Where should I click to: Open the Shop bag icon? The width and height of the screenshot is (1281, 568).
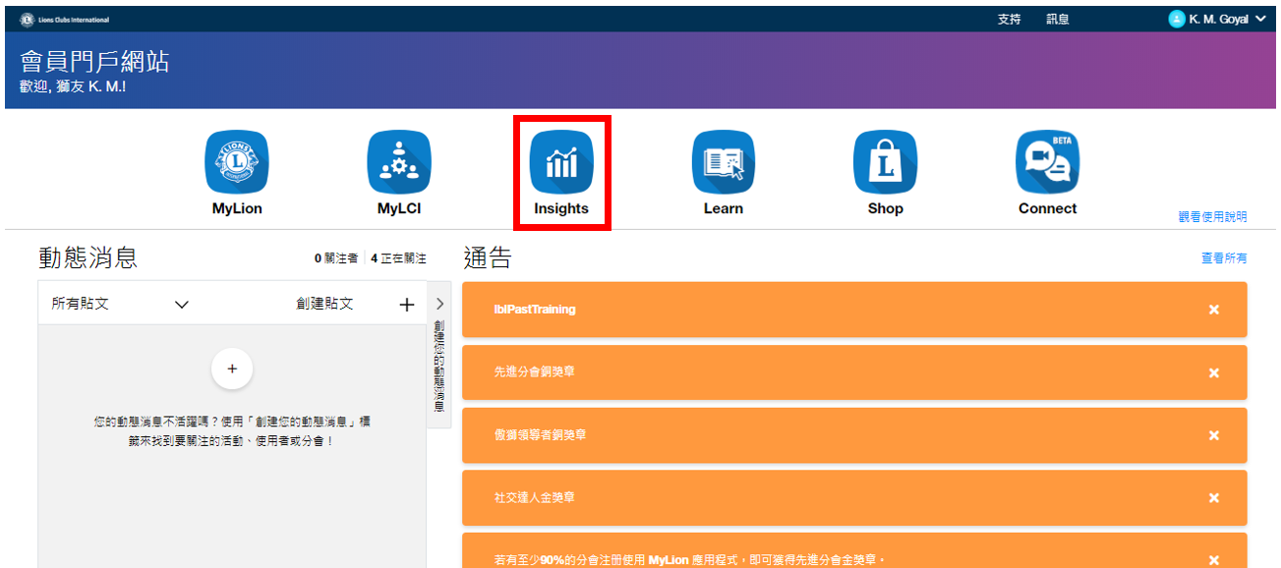point(885,162)
